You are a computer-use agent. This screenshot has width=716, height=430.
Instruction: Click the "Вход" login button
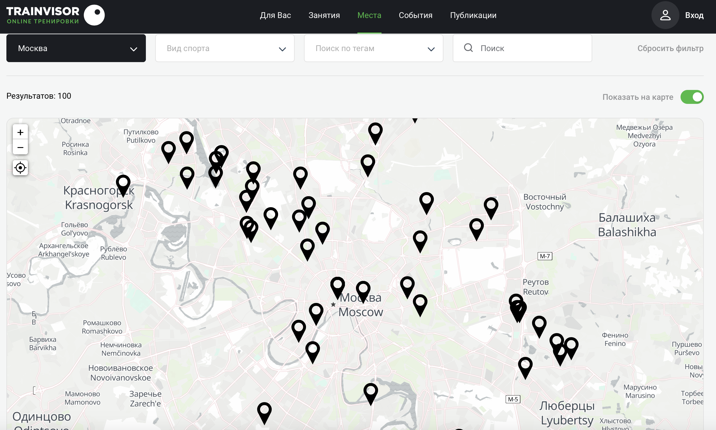(694, 15)
